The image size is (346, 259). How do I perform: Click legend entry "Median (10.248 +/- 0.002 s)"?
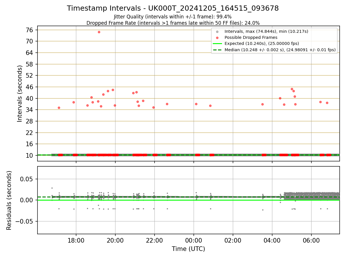280,50
